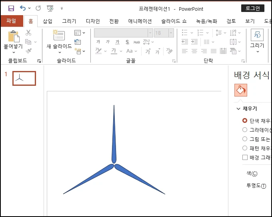The height and width of the screenshot is (217, 272).
Task: Open the 디자인 tab
Action: coord(93,21)
